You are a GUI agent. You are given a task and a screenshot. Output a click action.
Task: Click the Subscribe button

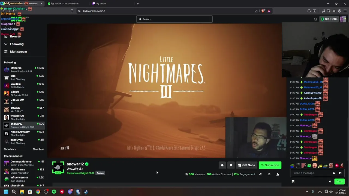270,165
